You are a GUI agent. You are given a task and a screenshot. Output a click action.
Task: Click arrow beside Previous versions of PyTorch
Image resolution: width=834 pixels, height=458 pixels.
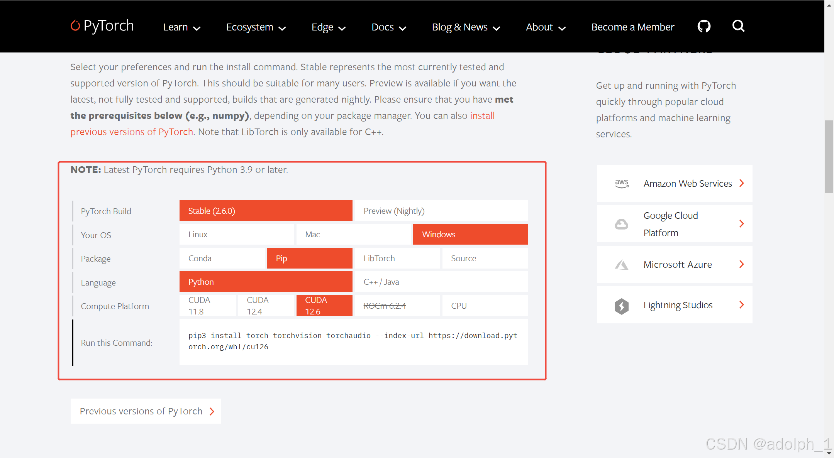(212, 412)
